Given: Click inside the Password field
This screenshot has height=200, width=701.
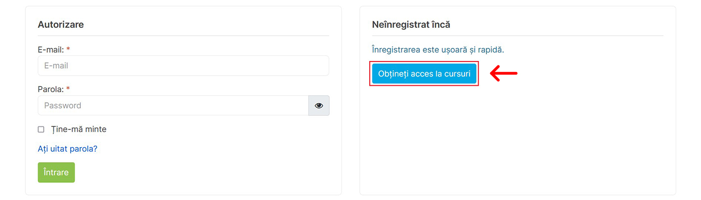Looking at the screenshot, I should pos(173,106).
